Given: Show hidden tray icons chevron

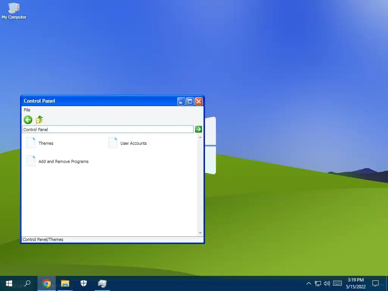Looking at the screenshot, I should tap(309, 283).
